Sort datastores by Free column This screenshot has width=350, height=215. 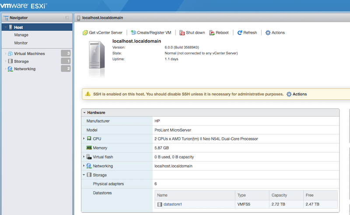320,195
